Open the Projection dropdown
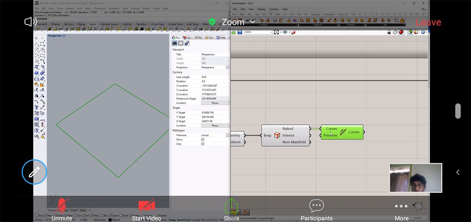Viewport: 471px width, 222px height. [227, 67]
